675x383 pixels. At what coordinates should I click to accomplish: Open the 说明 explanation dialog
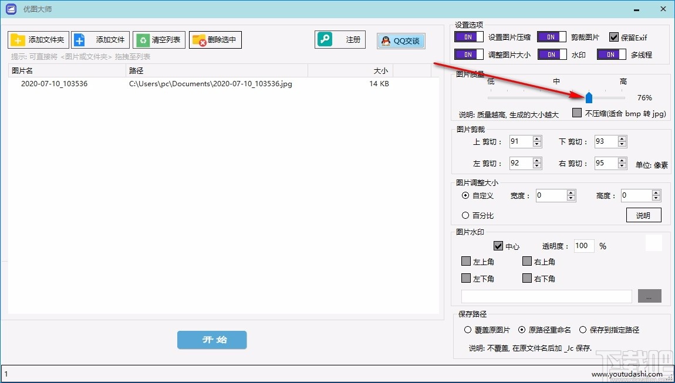click(x=644, y=215)
